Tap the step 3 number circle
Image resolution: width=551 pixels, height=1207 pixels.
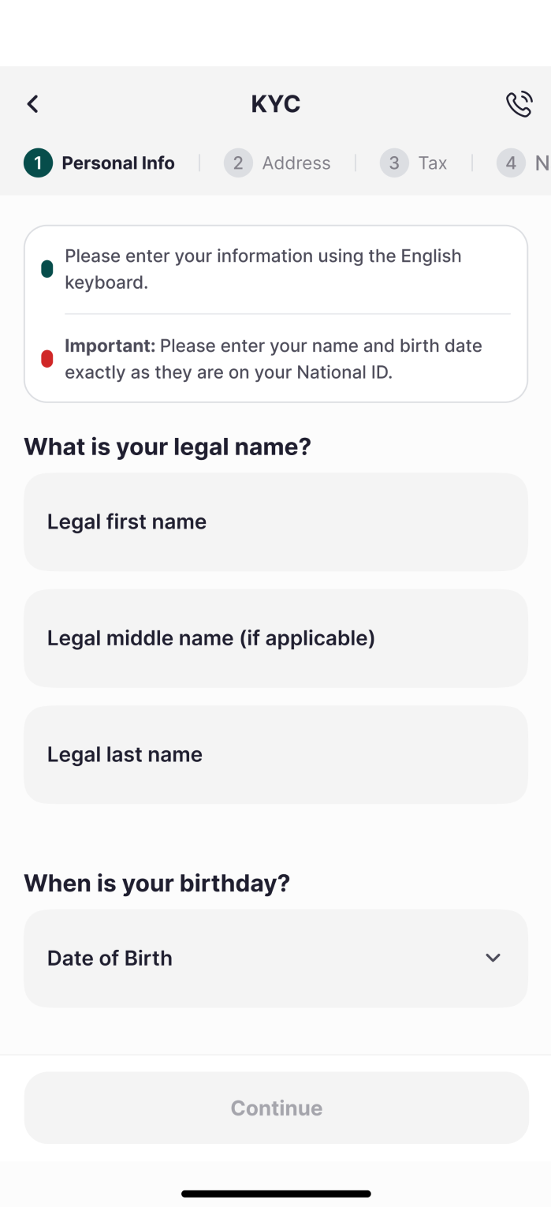(x=394, y=163)
